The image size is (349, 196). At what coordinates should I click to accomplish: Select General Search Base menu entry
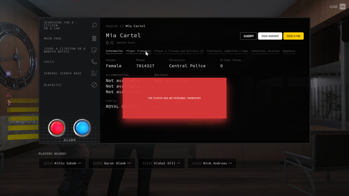pos(63,73)
